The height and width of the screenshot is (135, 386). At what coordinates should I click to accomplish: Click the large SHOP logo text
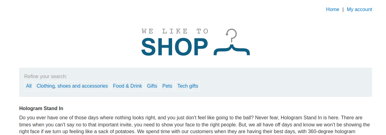(175, 47)
